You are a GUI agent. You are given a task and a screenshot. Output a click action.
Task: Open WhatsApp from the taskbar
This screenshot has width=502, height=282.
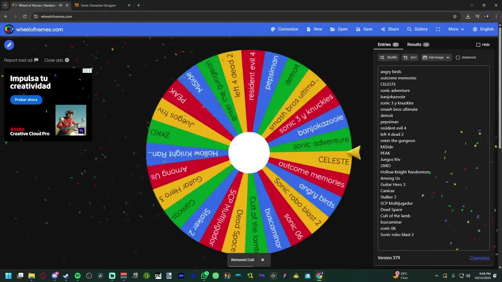click(204, 276)
